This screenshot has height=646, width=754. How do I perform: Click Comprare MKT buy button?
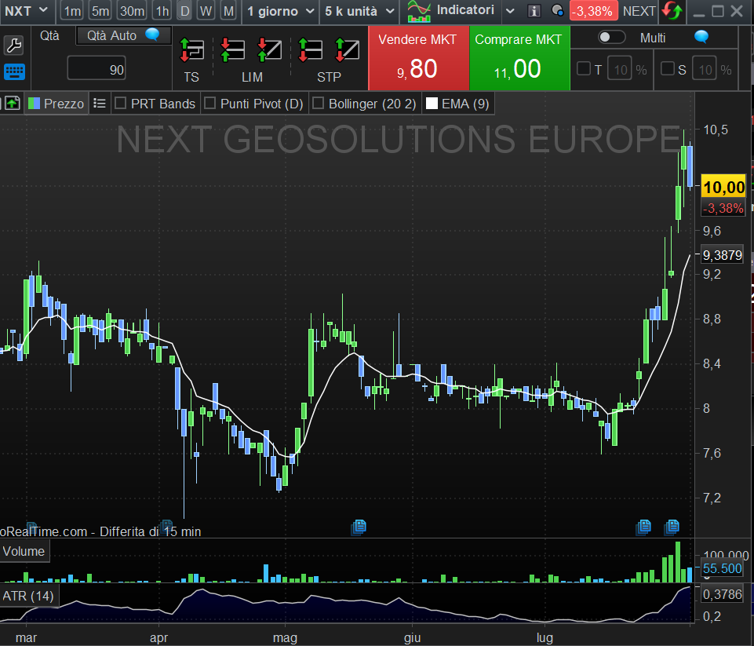(519, 58)
